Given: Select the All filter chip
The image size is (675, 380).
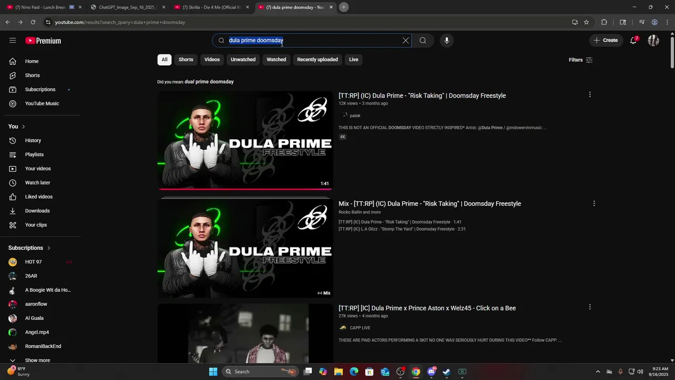Looking at the screenshot, I should pos(165,60).
